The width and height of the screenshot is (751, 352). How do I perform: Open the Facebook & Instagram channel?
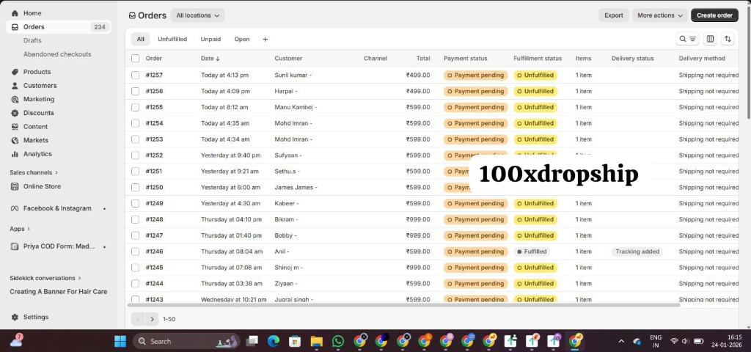coord(59,208)
